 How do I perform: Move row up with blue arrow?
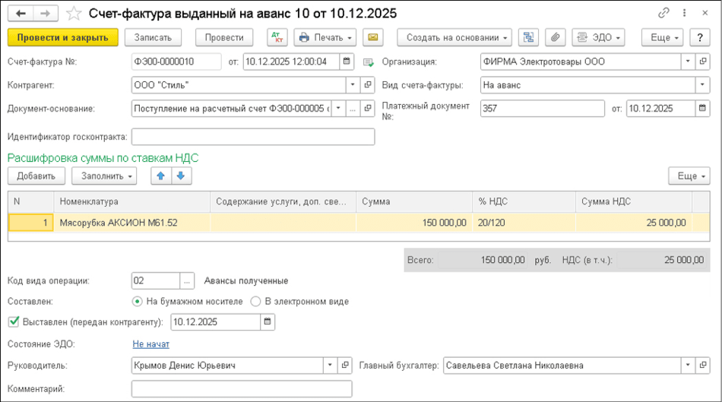click(160, 176)
